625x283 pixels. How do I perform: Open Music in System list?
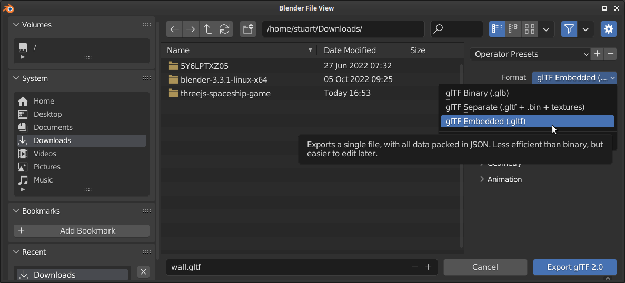pos(81,180)
